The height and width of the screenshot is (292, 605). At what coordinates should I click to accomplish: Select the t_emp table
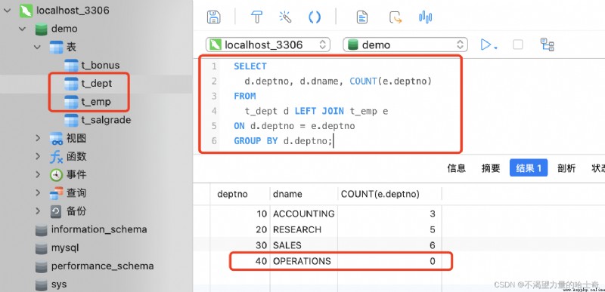point(96,102)
